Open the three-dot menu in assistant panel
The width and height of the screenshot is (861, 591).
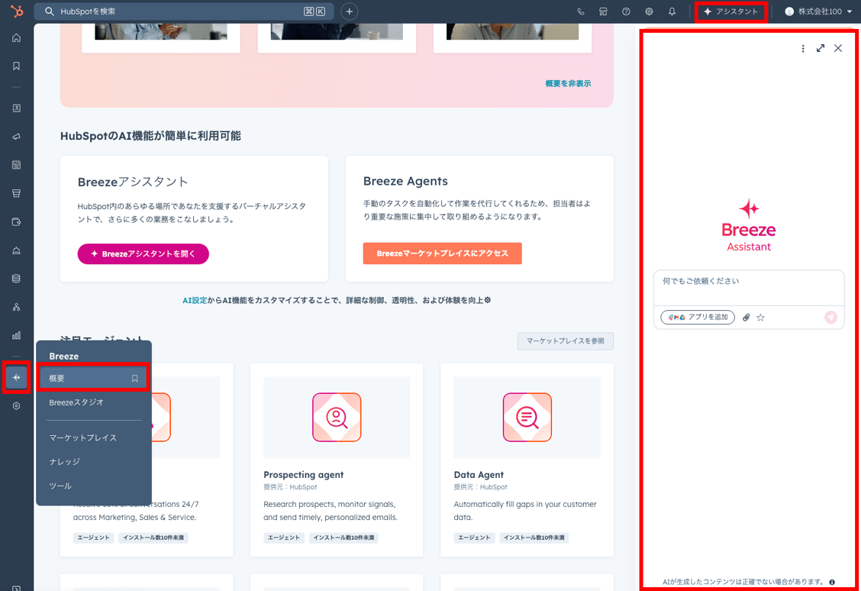(x=802, y=47)
